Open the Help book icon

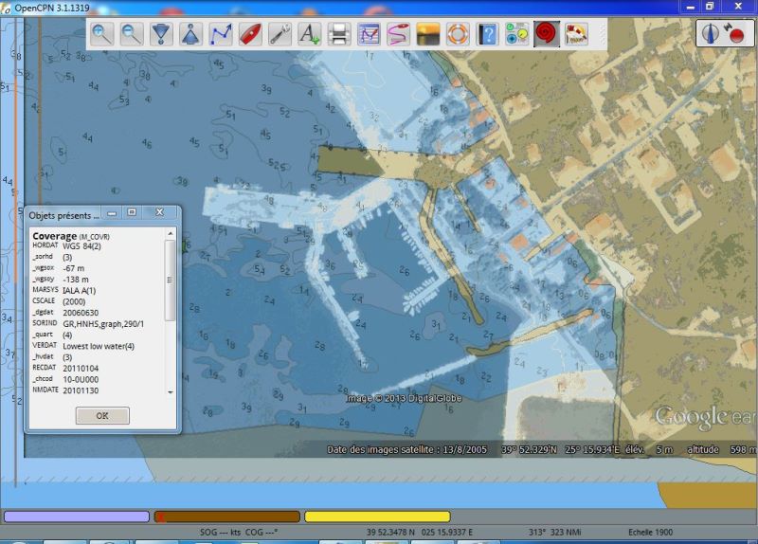[487, 34]
